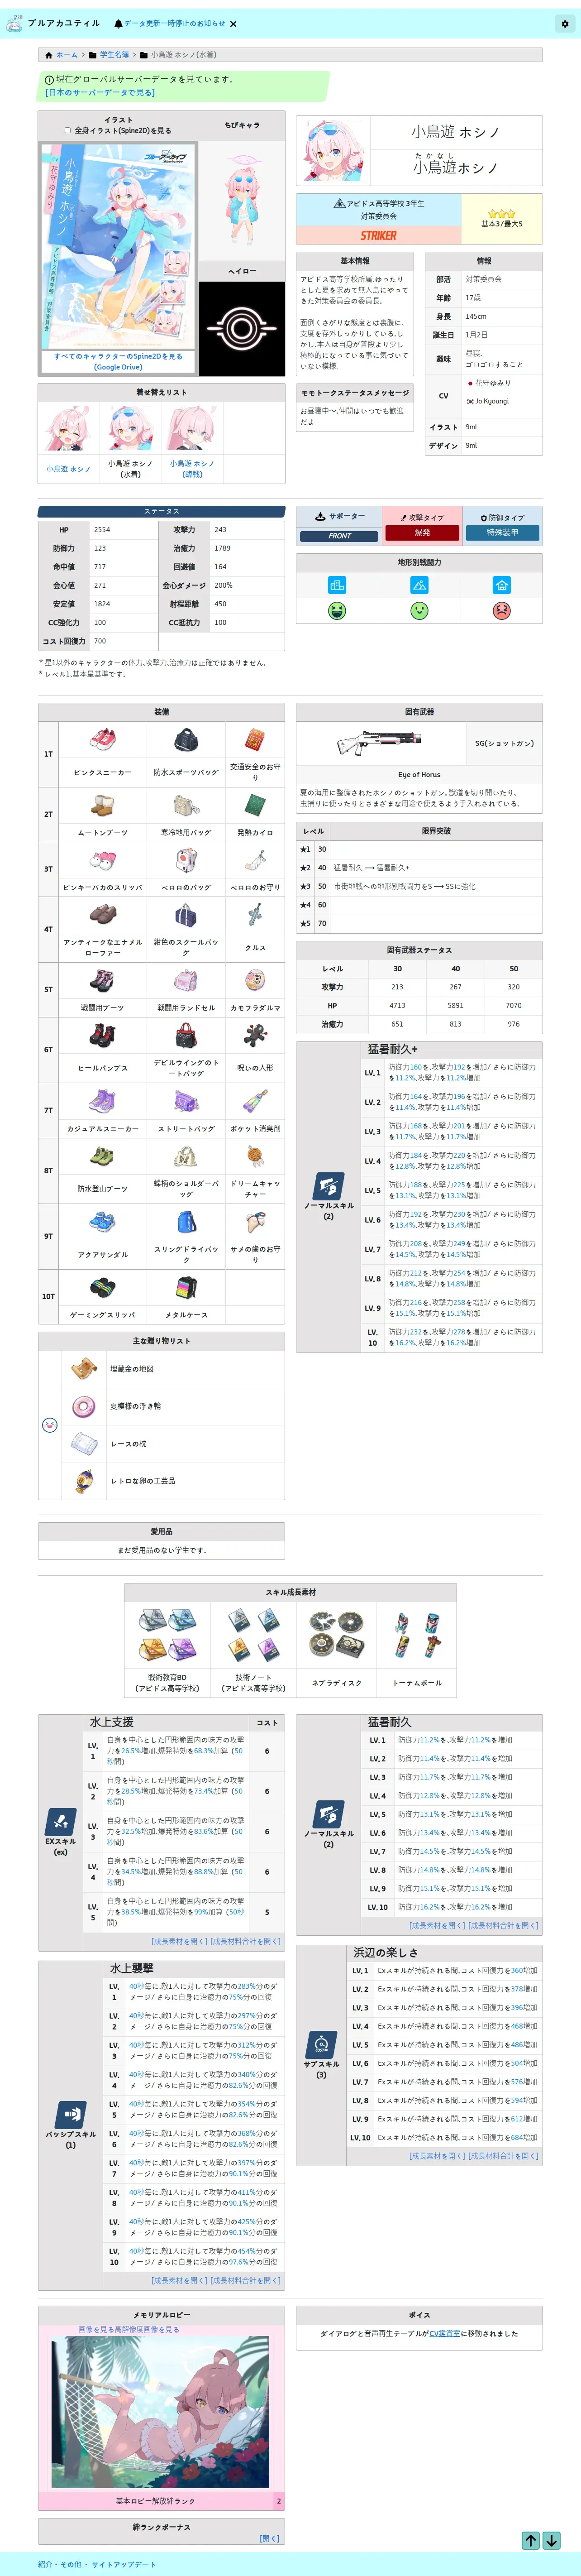This screenshot has height=2576, width=581.
Task: Click the メタルケース icon
Action: pos(185,1286)
